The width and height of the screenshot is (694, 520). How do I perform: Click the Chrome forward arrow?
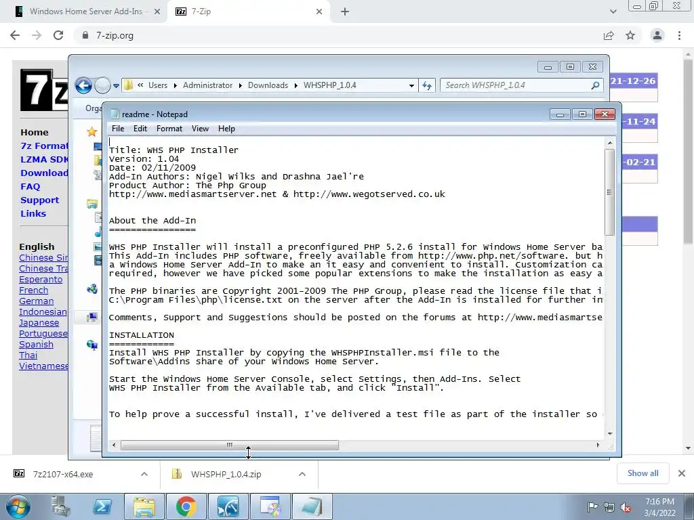click(x=37, y=35)
